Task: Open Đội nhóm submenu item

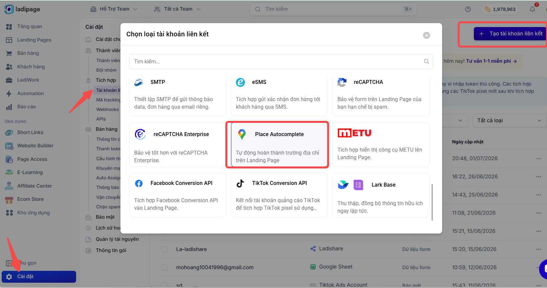Action: (106, 70)
